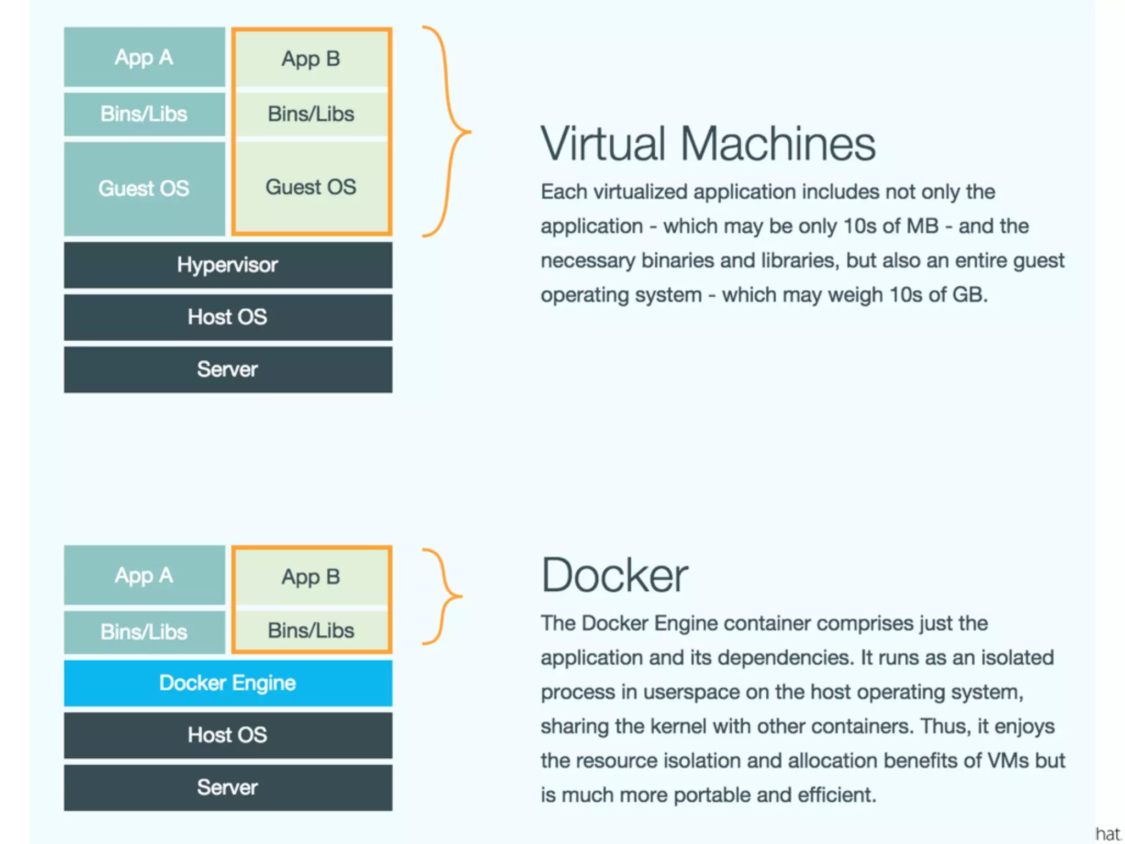Click the Virtual Machines heading
Image resolution: width=1125 pixels, height=844 pixels.
point(708,144)
